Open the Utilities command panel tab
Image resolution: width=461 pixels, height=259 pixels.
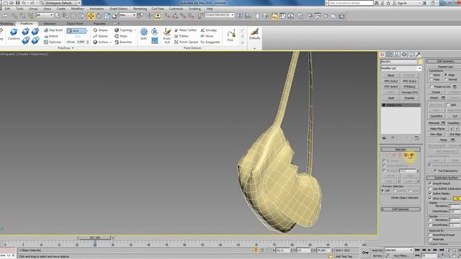click(x=418, y=55)
